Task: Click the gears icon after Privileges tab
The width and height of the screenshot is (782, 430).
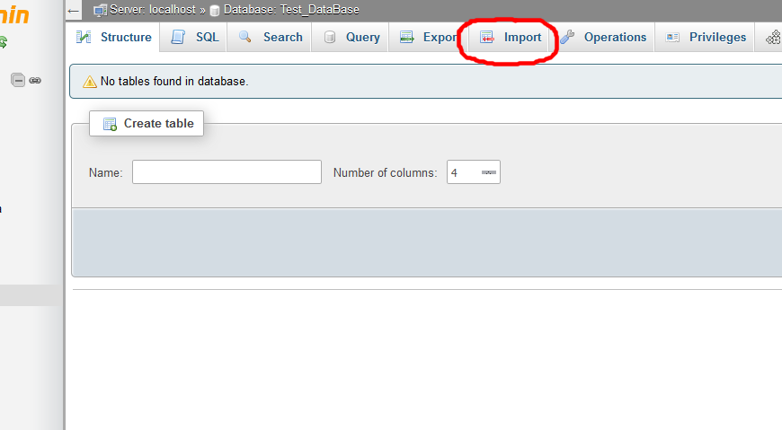Action: click(x=773, y=38)
